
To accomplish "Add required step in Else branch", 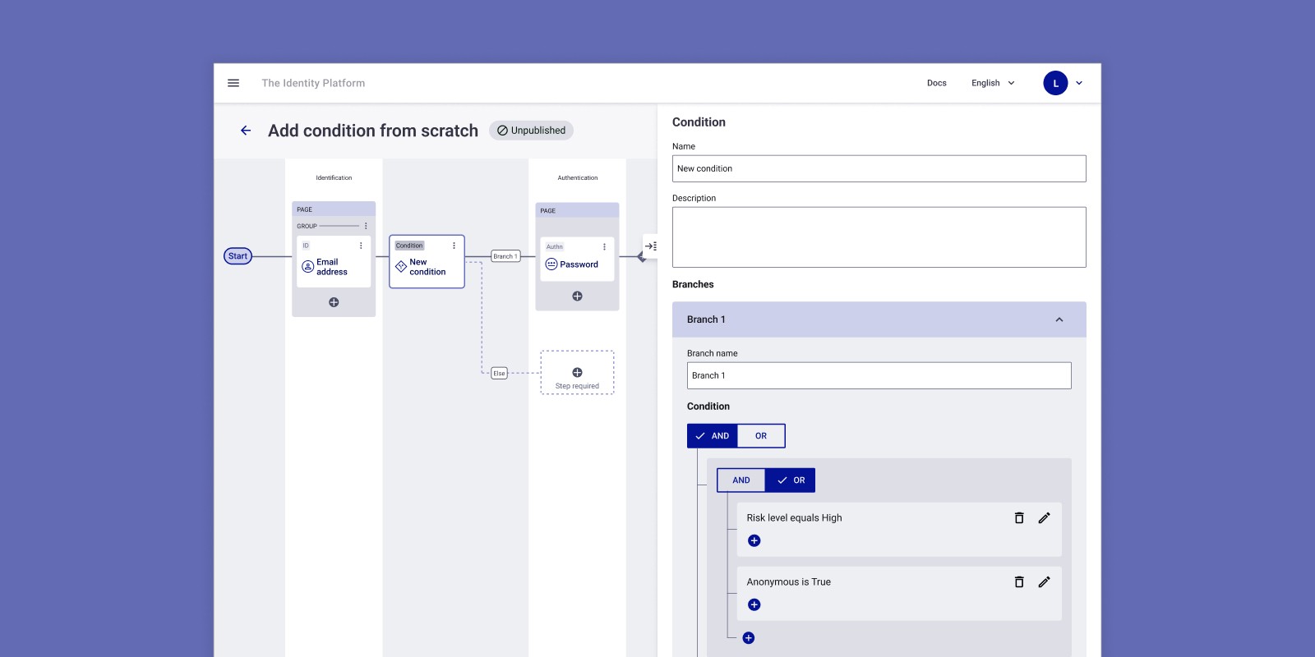I will 577,373.
